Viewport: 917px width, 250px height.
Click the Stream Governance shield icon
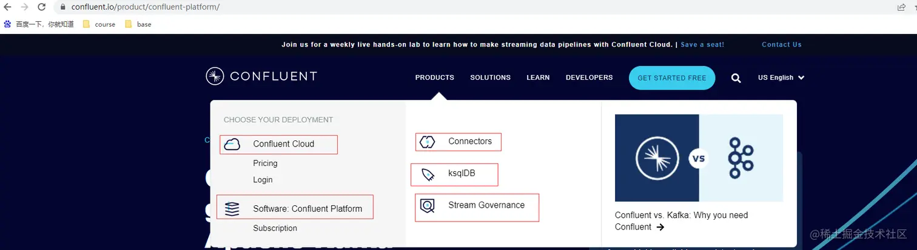pos(427,206)
